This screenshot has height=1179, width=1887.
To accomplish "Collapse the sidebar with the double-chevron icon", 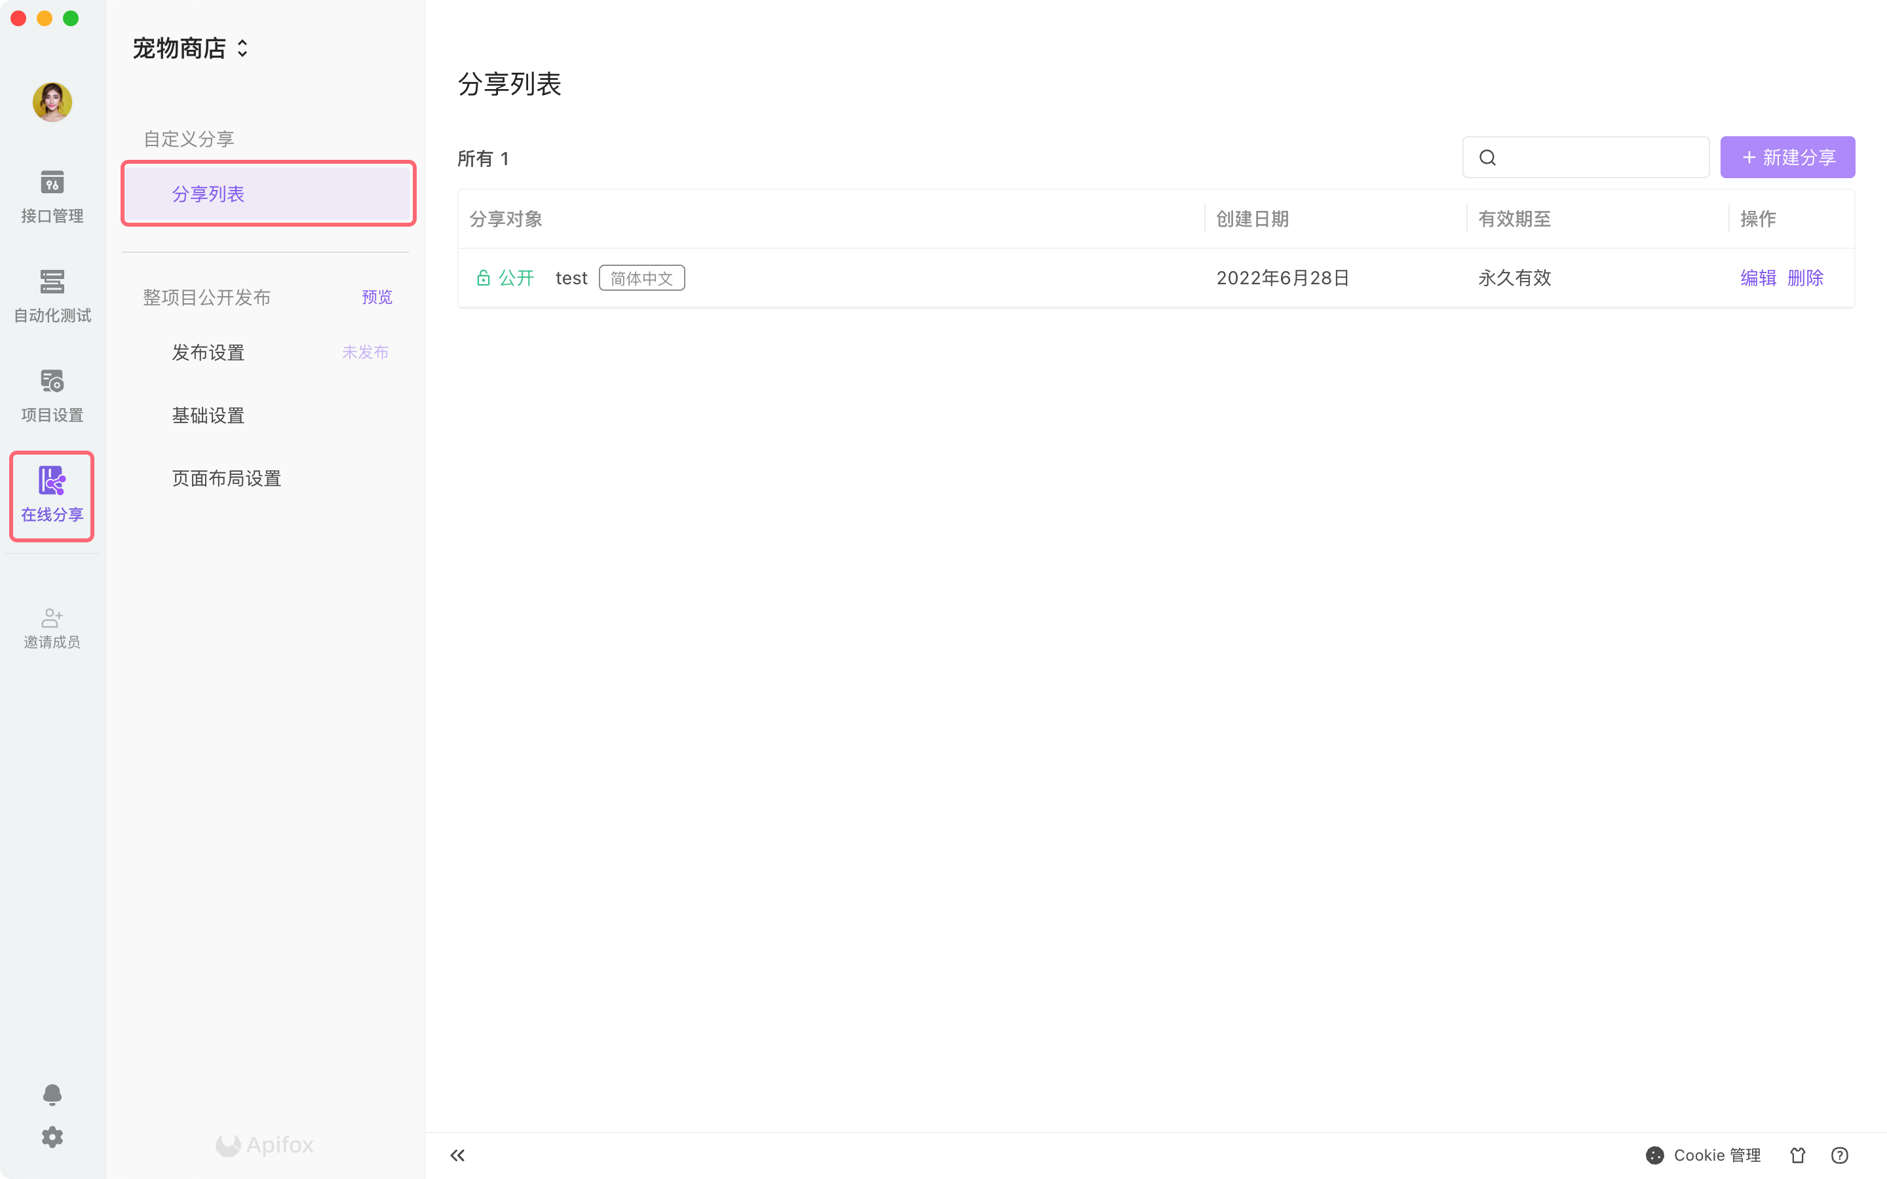I will [458, 1155].
